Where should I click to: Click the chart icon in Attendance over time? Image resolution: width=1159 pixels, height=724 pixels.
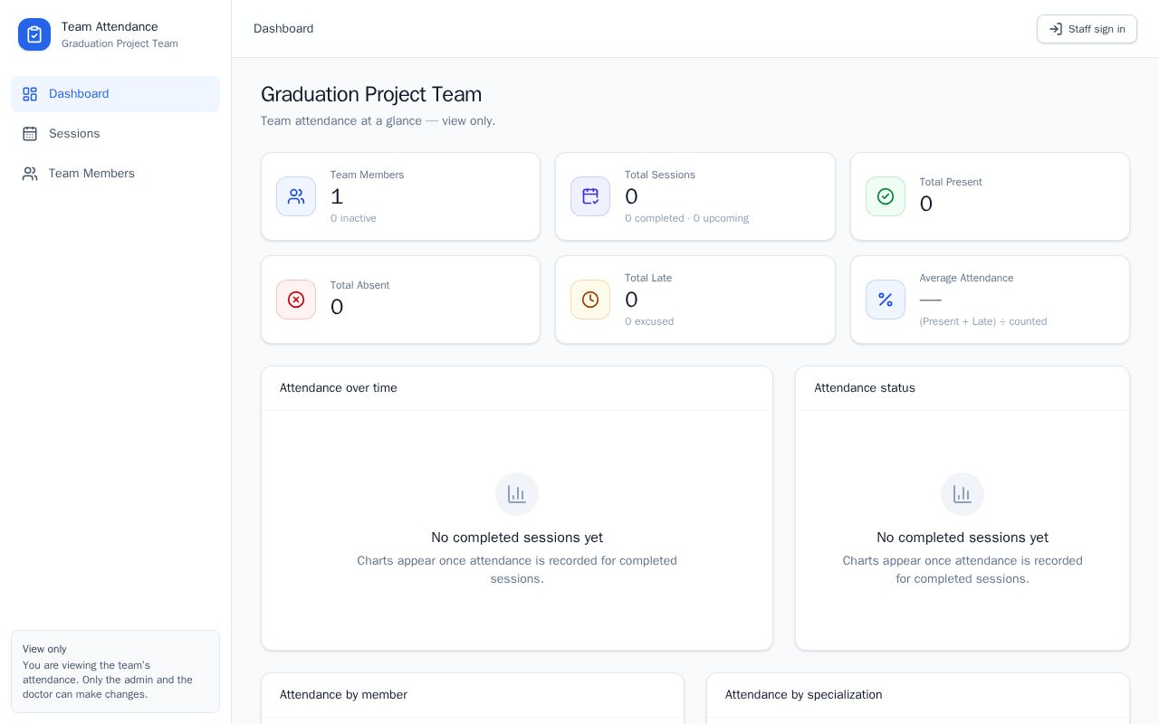pyautogui.click(x=517, y=494)
